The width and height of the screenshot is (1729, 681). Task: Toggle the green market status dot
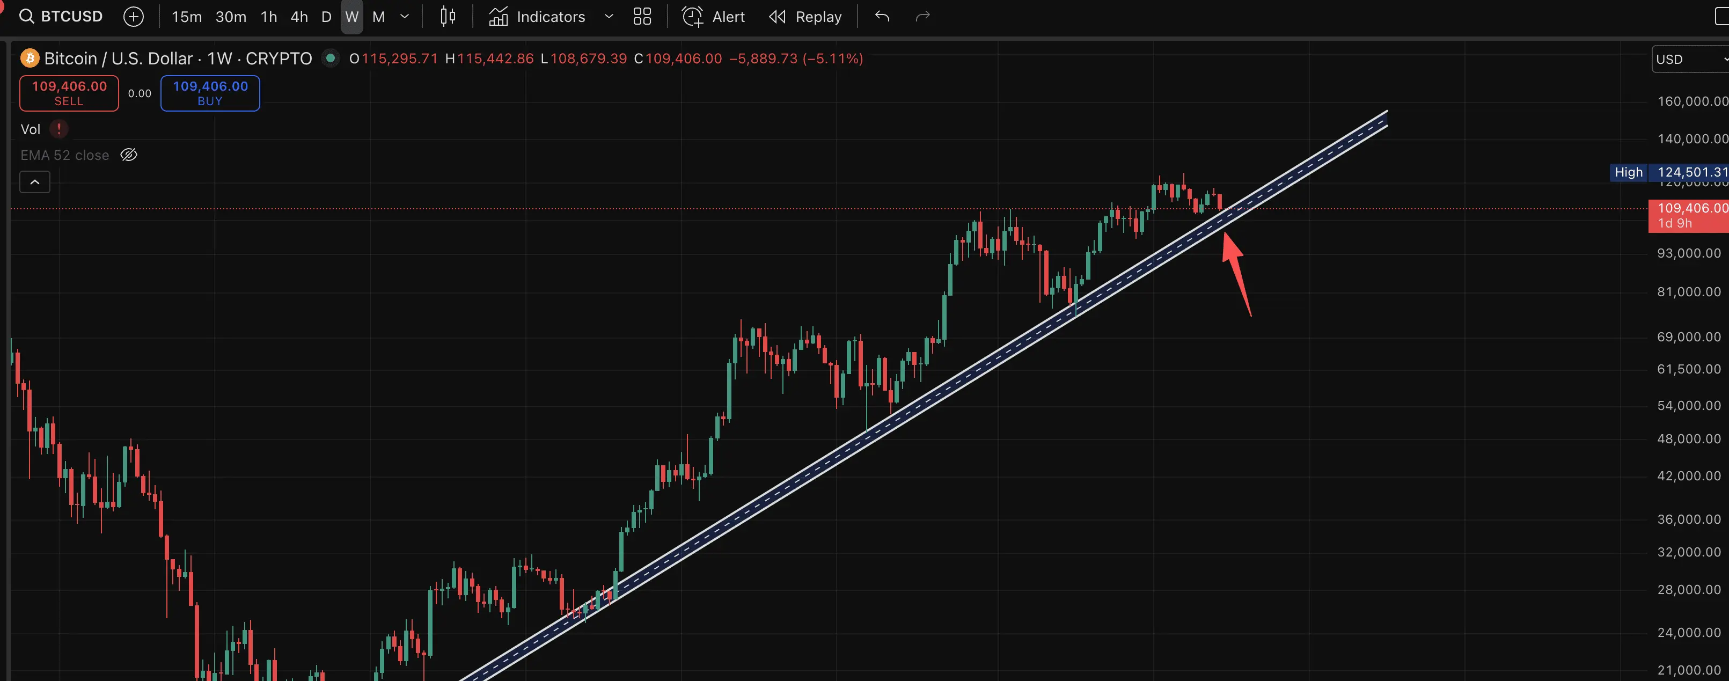[330, 58]
